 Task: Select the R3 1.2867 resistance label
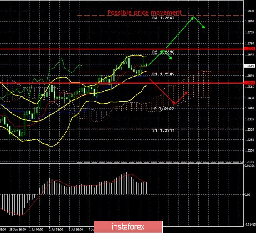(164, 18)
